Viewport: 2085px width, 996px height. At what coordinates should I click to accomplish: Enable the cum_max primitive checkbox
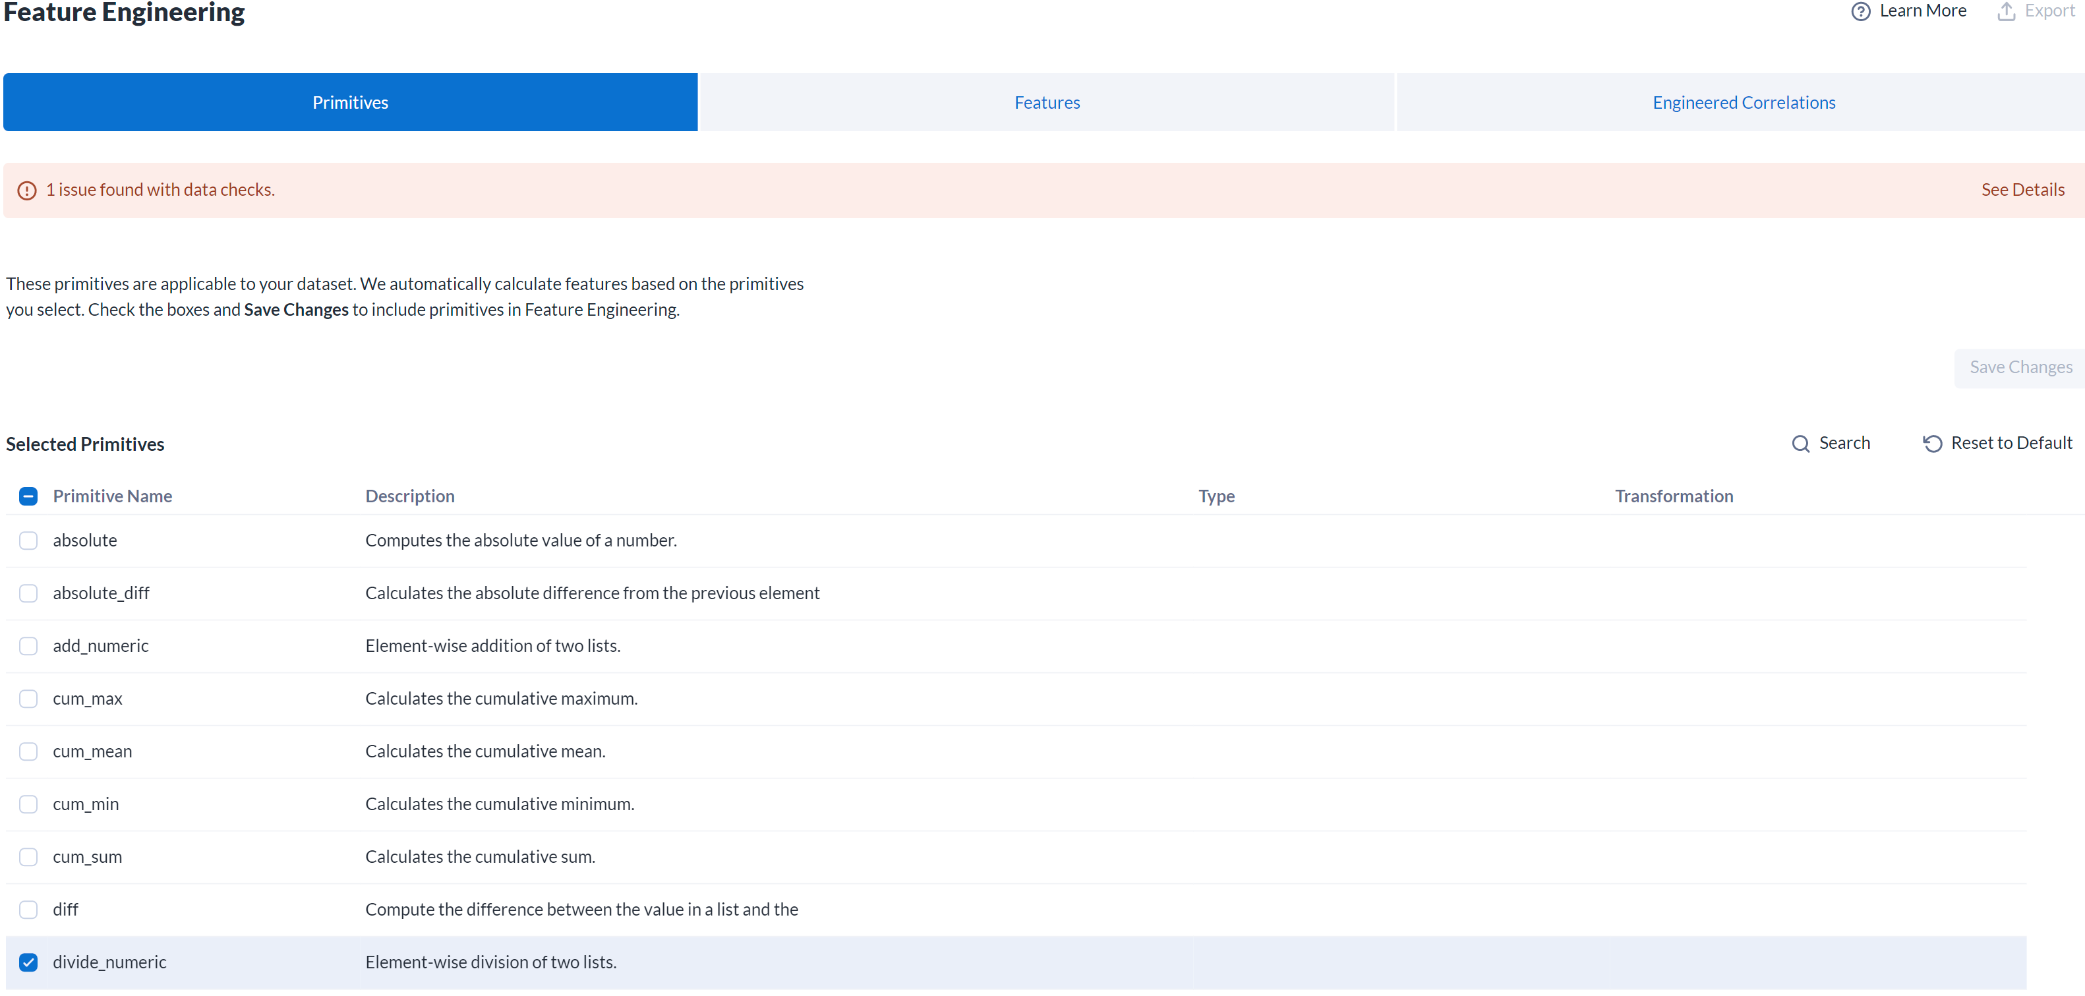(28, 698)
